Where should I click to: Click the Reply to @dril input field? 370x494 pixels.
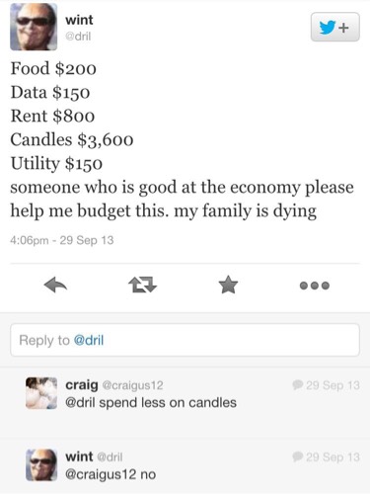coord(185,340)
